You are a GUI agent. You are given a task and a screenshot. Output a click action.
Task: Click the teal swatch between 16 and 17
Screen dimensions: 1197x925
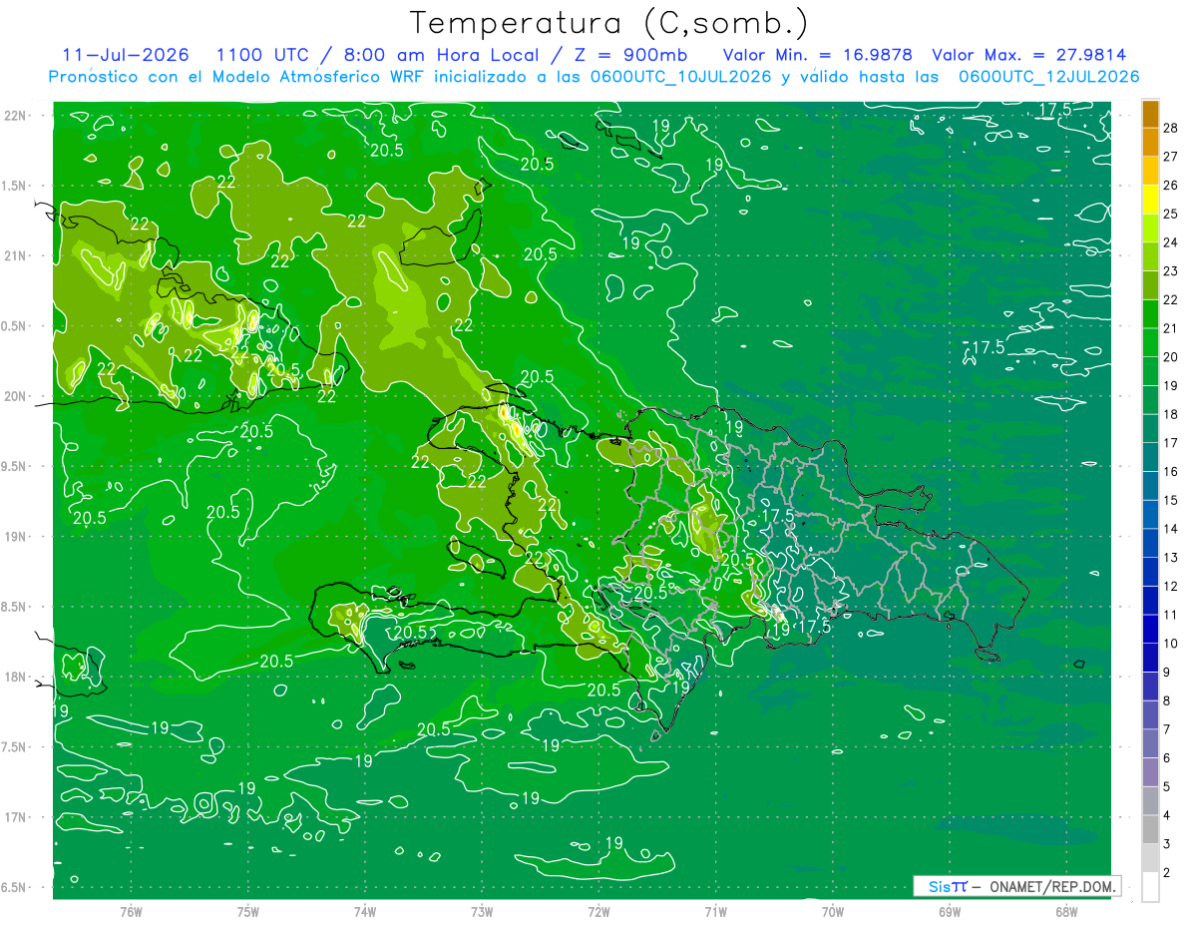(1150, 457)
